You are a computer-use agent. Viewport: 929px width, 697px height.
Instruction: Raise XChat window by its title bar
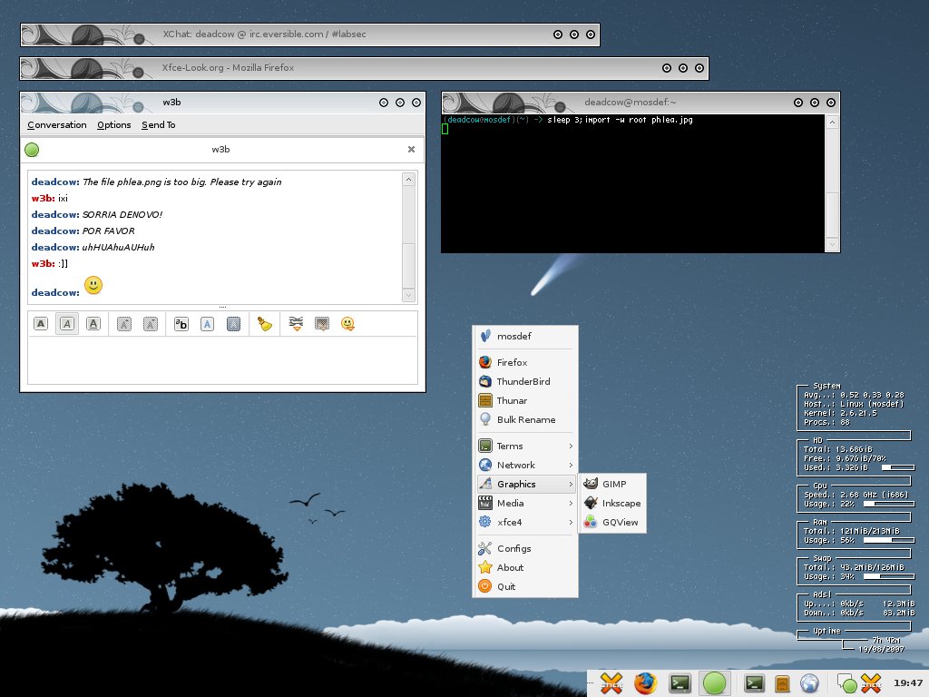310,34
